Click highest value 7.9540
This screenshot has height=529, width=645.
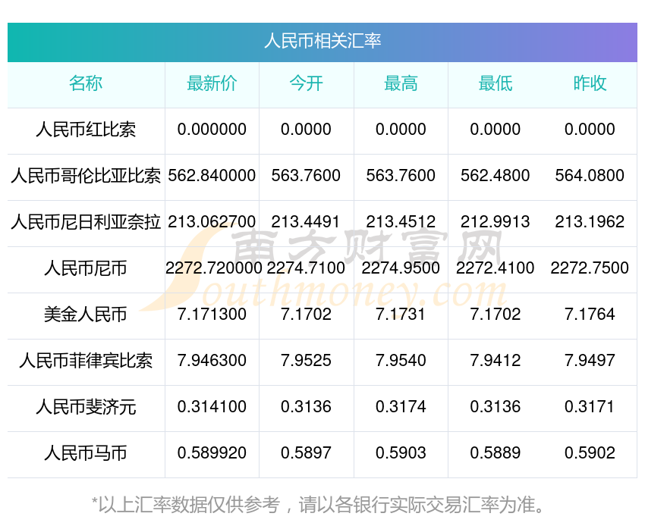pyautogui.click(x=401, y=361)
